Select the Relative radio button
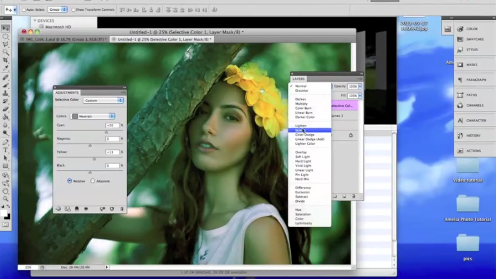Screen dimensions: 496x279 (x=69, y=181)
